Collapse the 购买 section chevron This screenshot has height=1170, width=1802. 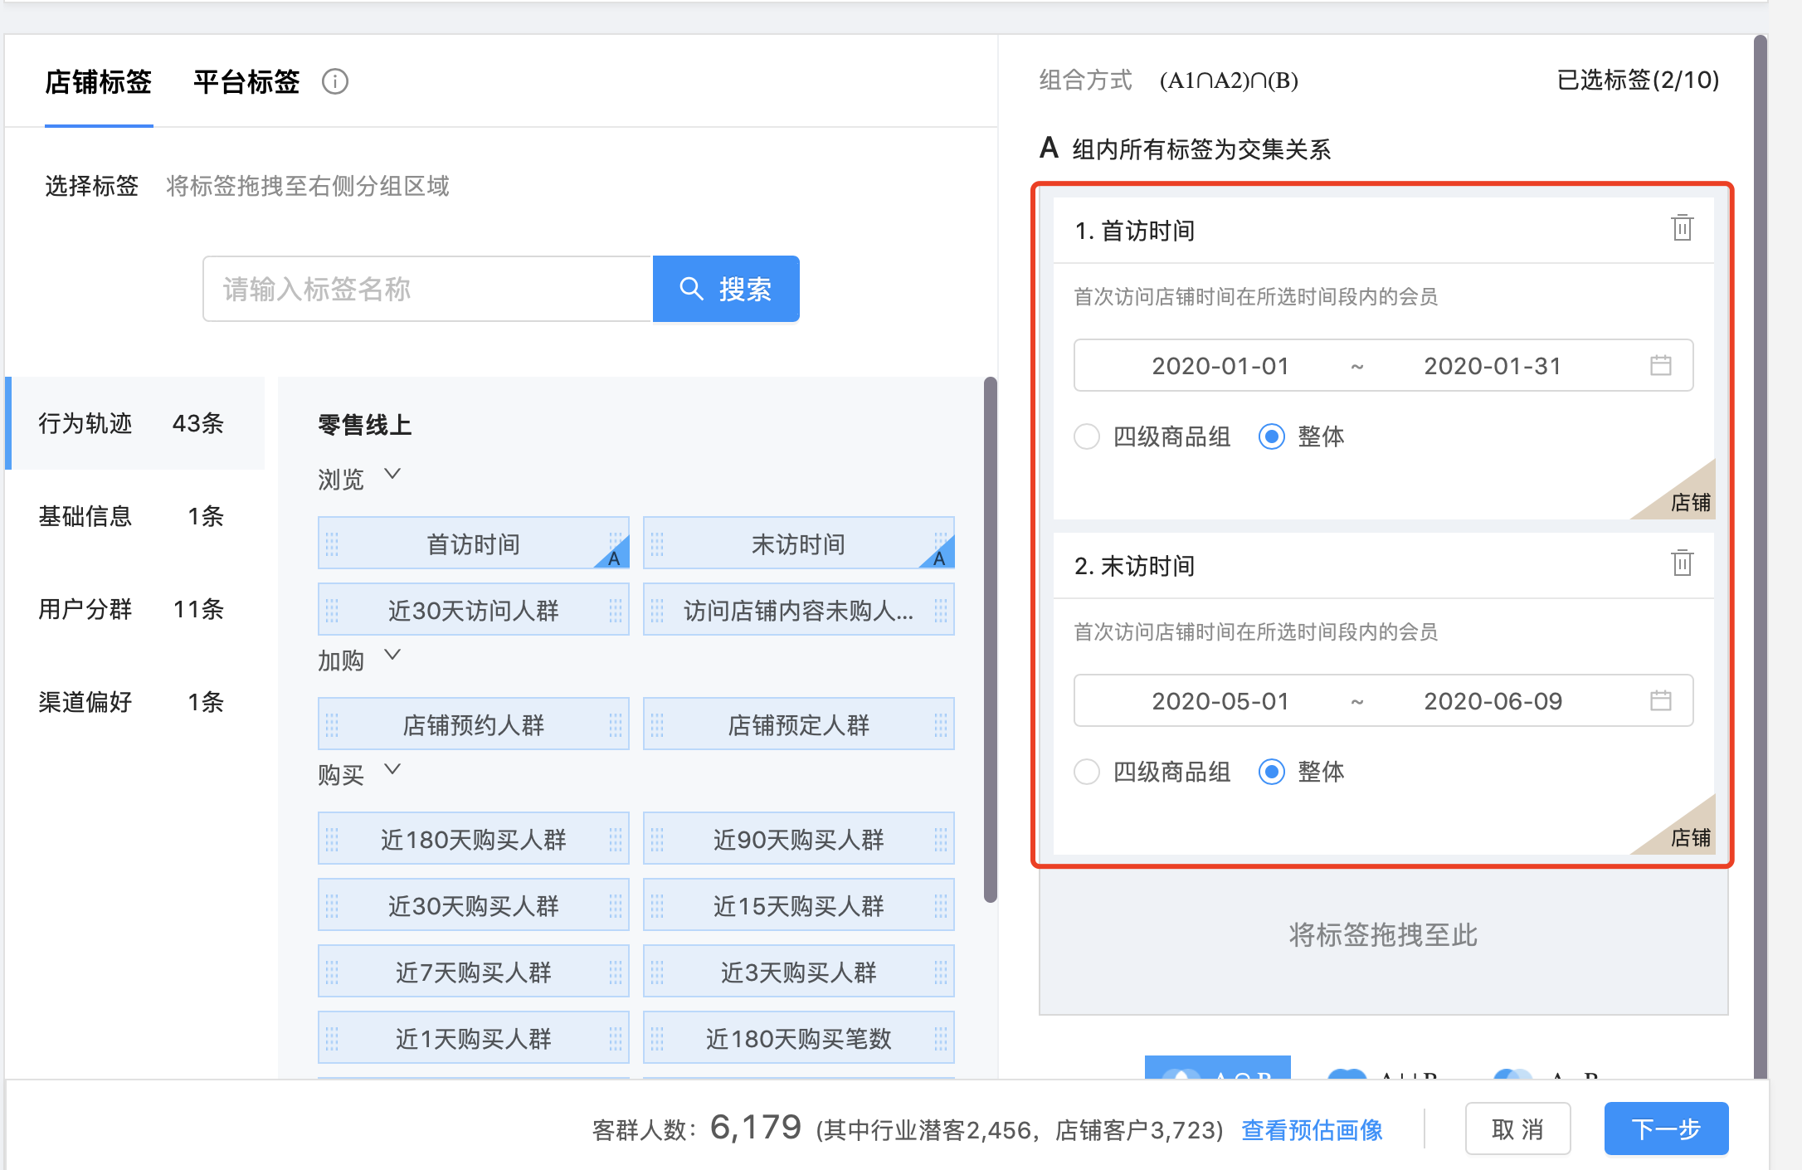(x=392, y=769)
